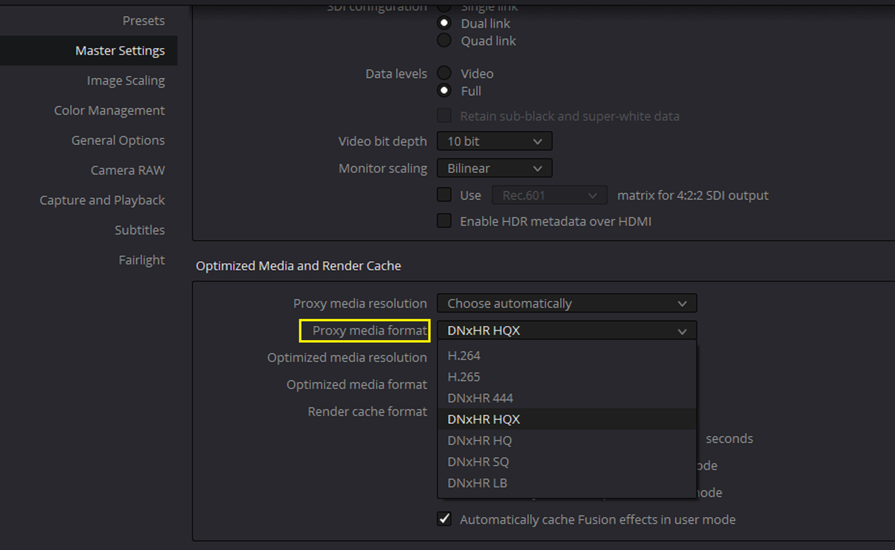895x550 pixels.
Task: Toggle the 4:2:2 SDI output matrix checkbox
Action: tap(444, 195)
